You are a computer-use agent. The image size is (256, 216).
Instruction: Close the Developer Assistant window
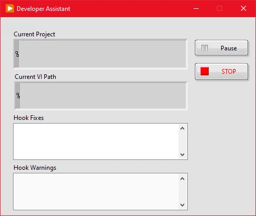[244, 8]
